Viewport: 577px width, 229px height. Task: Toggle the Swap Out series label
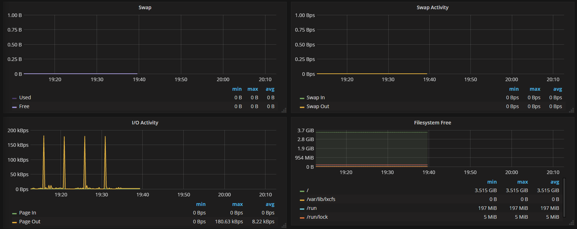coord(318,106)
